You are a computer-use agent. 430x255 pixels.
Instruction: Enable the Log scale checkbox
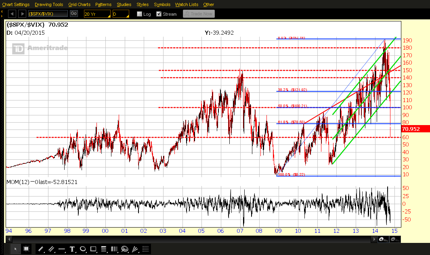pos(139,14)
